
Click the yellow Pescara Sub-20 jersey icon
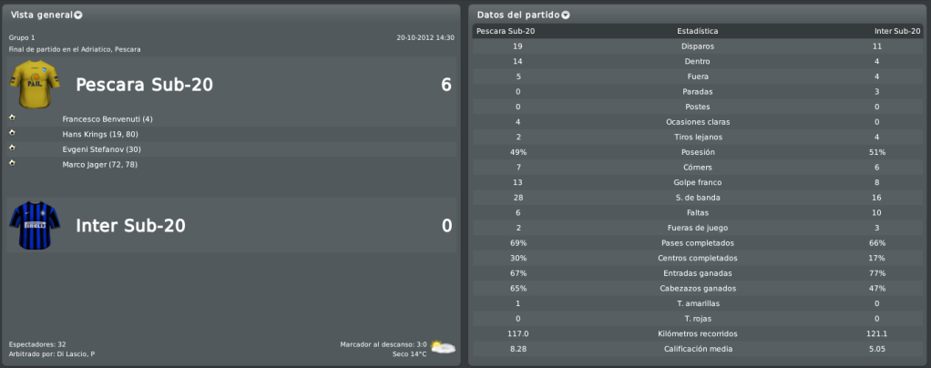[35, 85]
